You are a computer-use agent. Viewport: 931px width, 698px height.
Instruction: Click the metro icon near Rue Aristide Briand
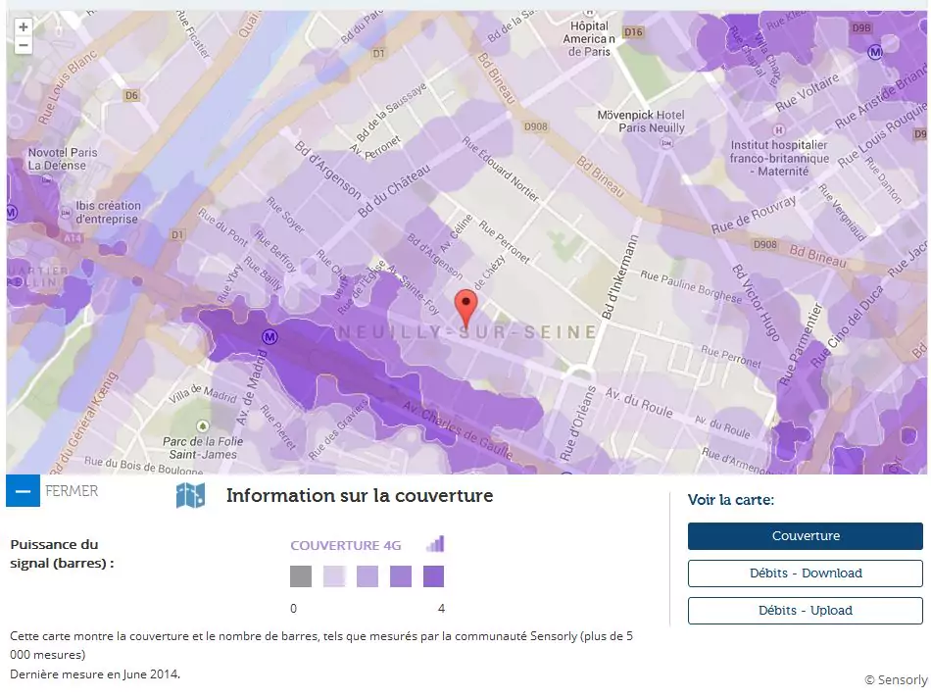click(875, 51)
